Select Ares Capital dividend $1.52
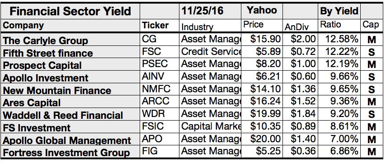 click(300, 102)
